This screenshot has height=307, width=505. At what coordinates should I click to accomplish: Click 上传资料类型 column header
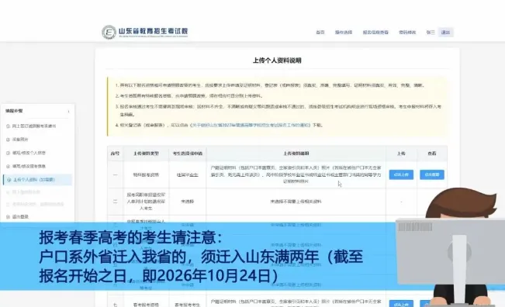(x=146, y=153)
